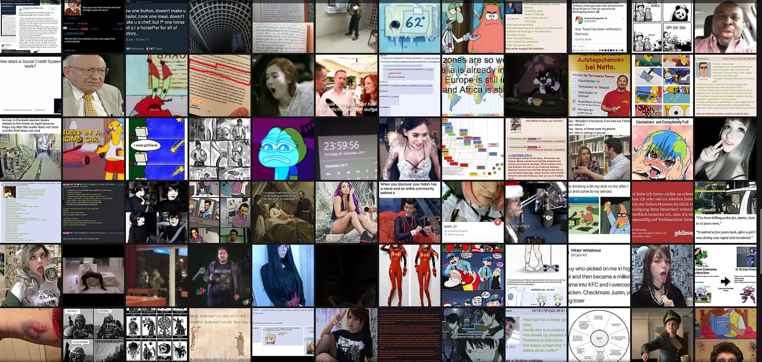Open the elderly man in glasses thumbnail

click(x=93, y=86)
